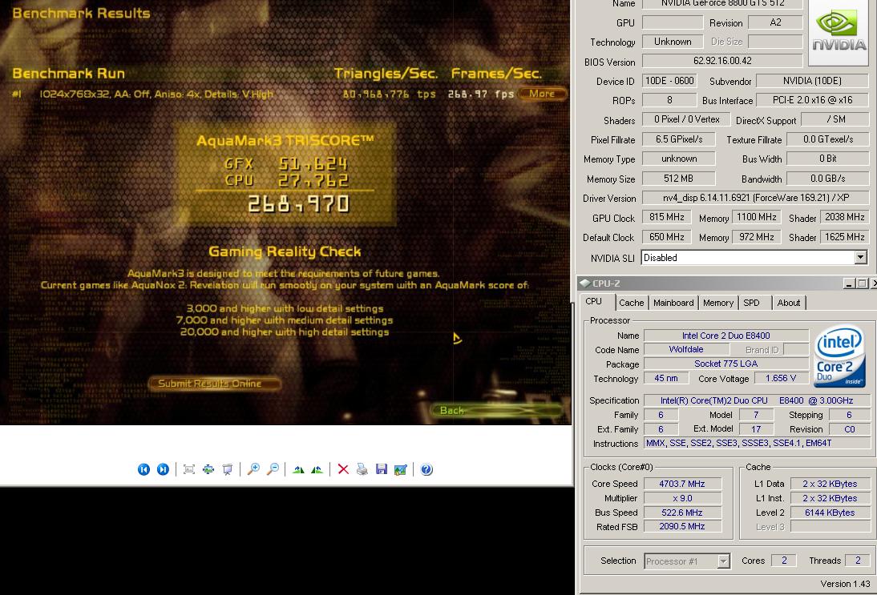Image resolution: width=877 pixels, height=595 pixels.
Task: Click More button on benchmark run
Action: coord(542,94)
